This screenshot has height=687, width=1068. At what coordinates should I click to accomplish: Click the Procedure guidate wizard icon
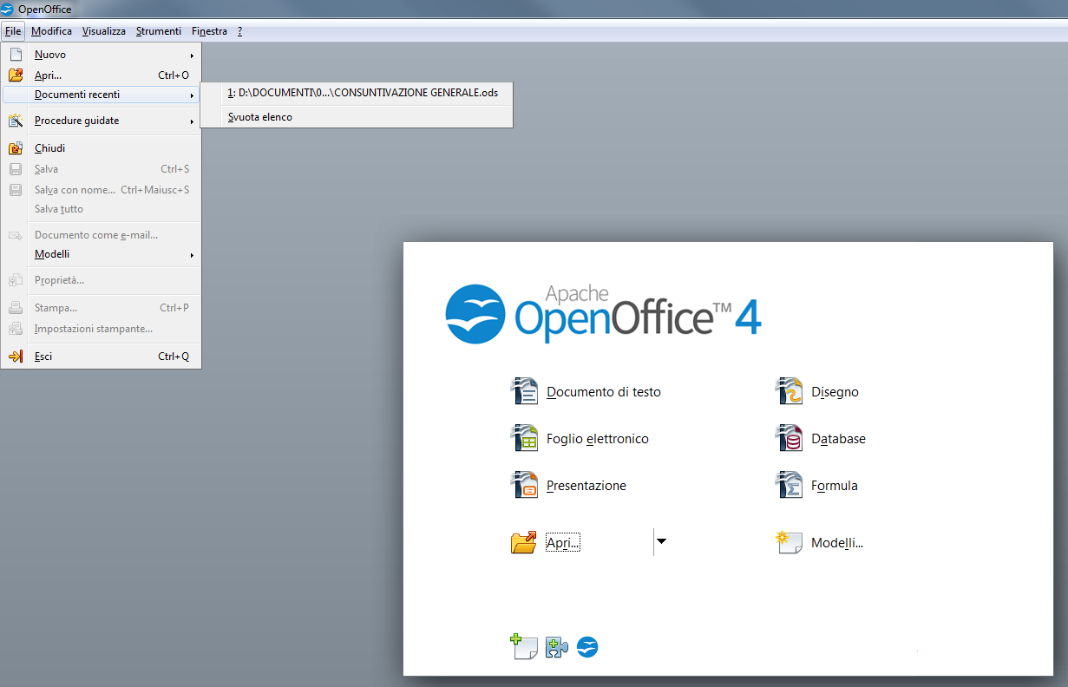click(15, 121)
